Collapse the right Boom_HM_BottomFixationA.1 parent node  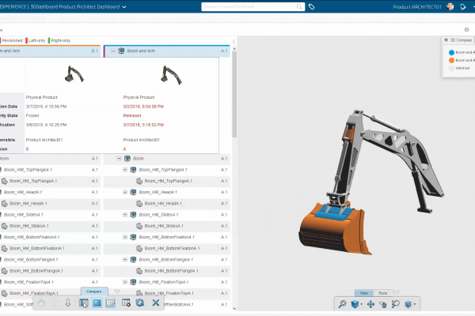tap(125, 237)
